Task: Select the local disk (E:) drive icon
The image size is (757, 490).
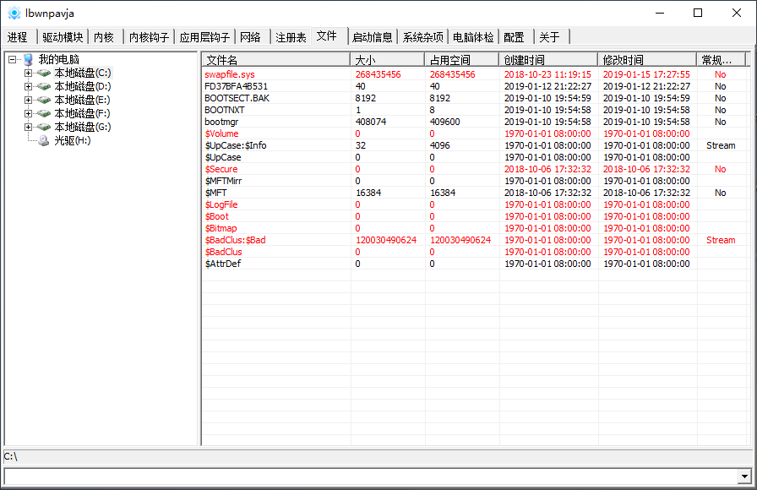Action: coord(44,100)
